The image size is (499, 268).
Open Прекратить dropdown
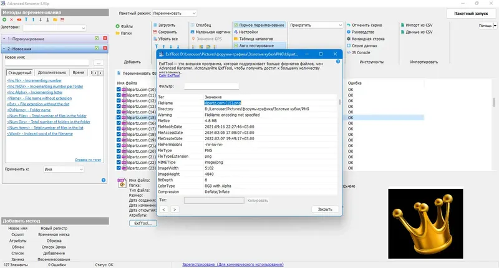click(316, 25)
